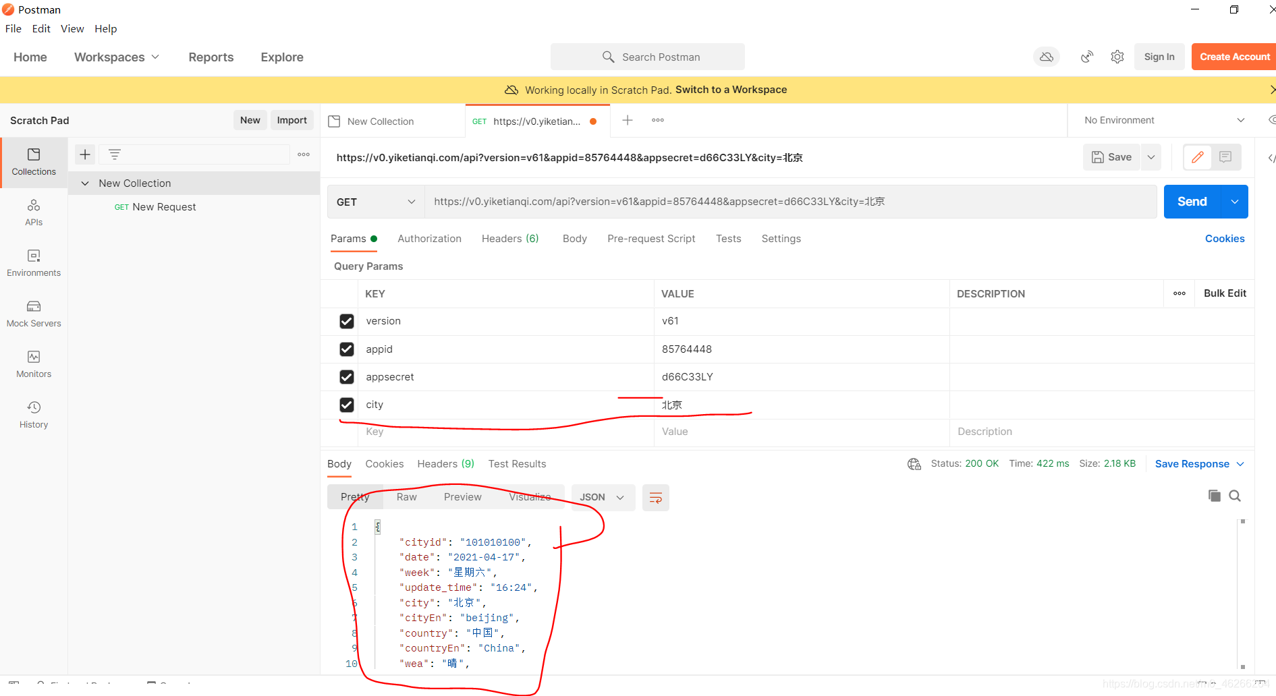Viewport: 1276px width, 696px height.
Task: Open Mock Servers sidebar section
Action: coord(34,314)
